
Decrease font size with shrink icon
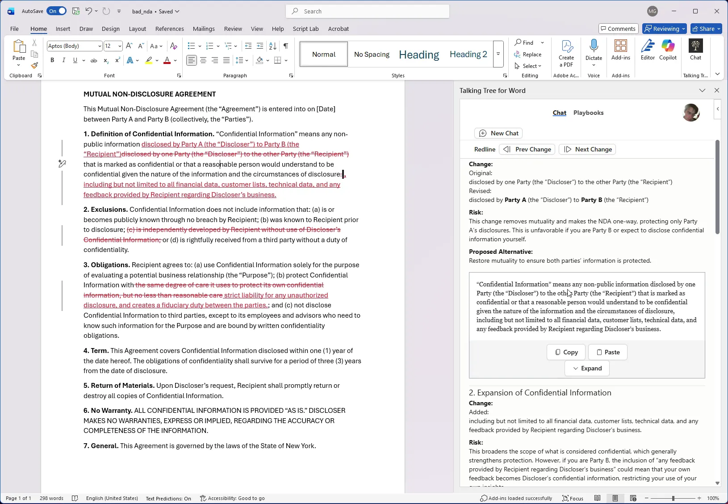141,46
